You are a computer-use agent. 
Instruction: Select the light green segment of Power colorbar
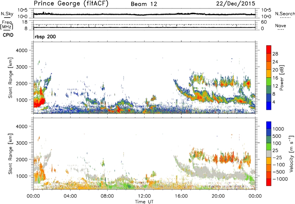click(x=269, y=81)
